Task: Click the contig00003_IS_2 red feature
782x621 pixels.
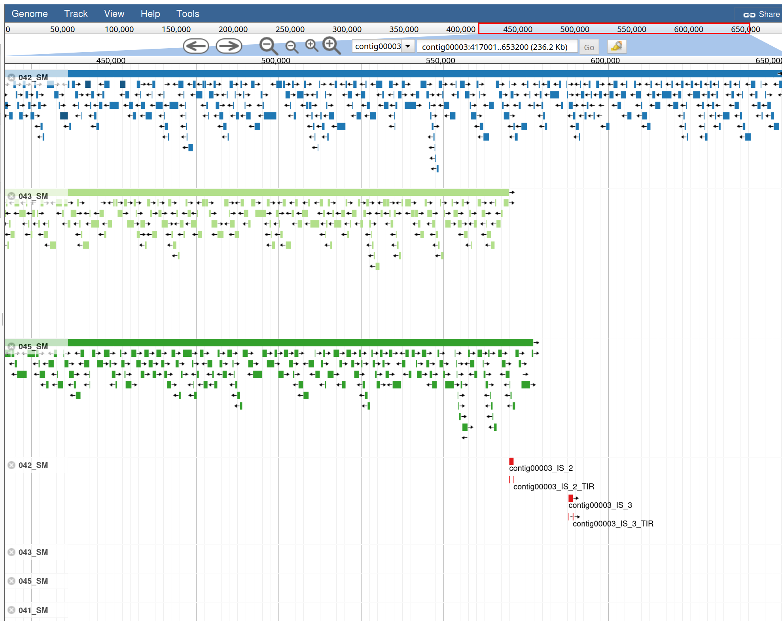Action: (511, 461)
